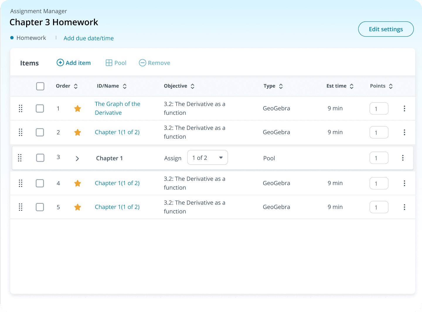Click the star icon on item 4

click(x=78, y=183)
